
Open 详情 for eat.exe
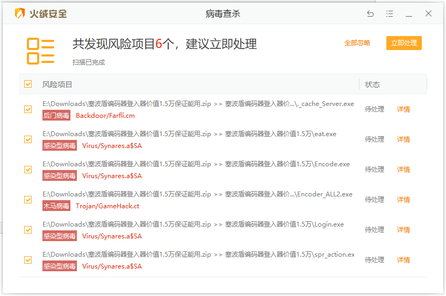click(404, 139)
